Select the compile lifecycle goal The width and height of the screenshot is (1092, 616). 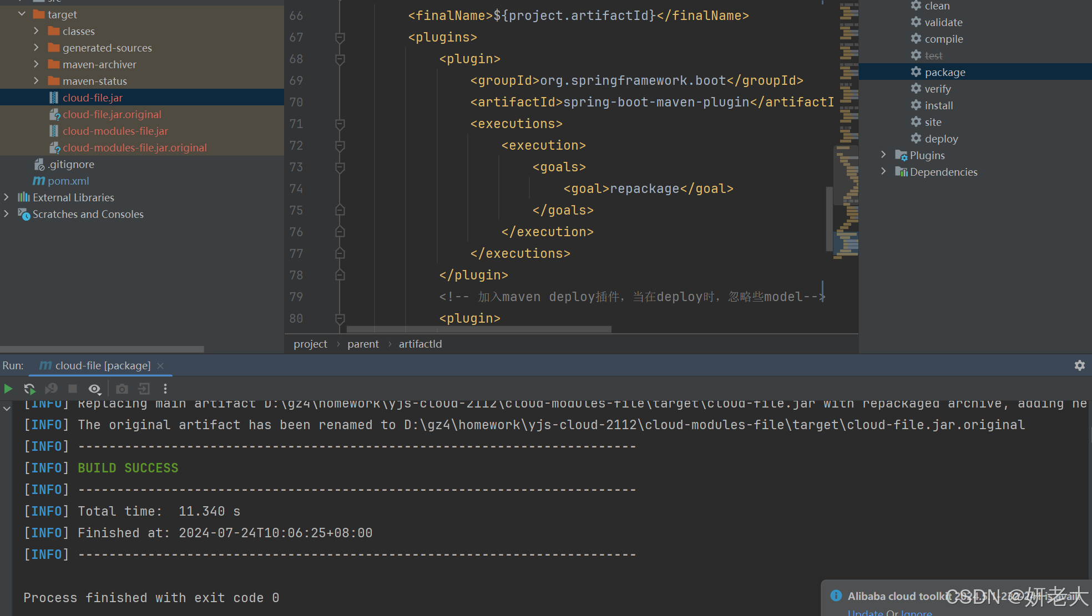pos(944,39)
